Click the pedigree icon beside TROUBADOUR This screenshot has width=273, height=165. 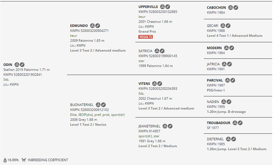pyautogui.click(x=235, y=123)
